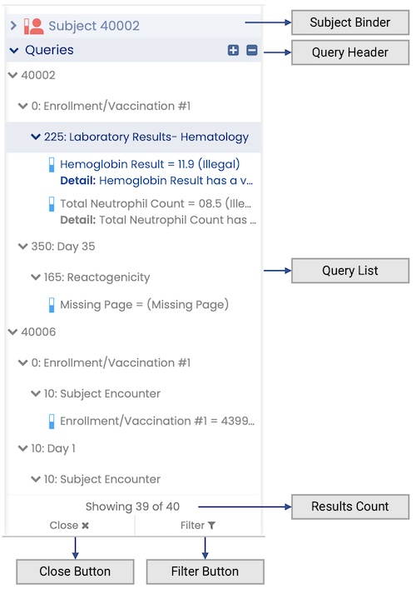This screenshot has height=589, width=416.
Task: Collapse 350: Day 35 chevron
Action: click(23, 247)
